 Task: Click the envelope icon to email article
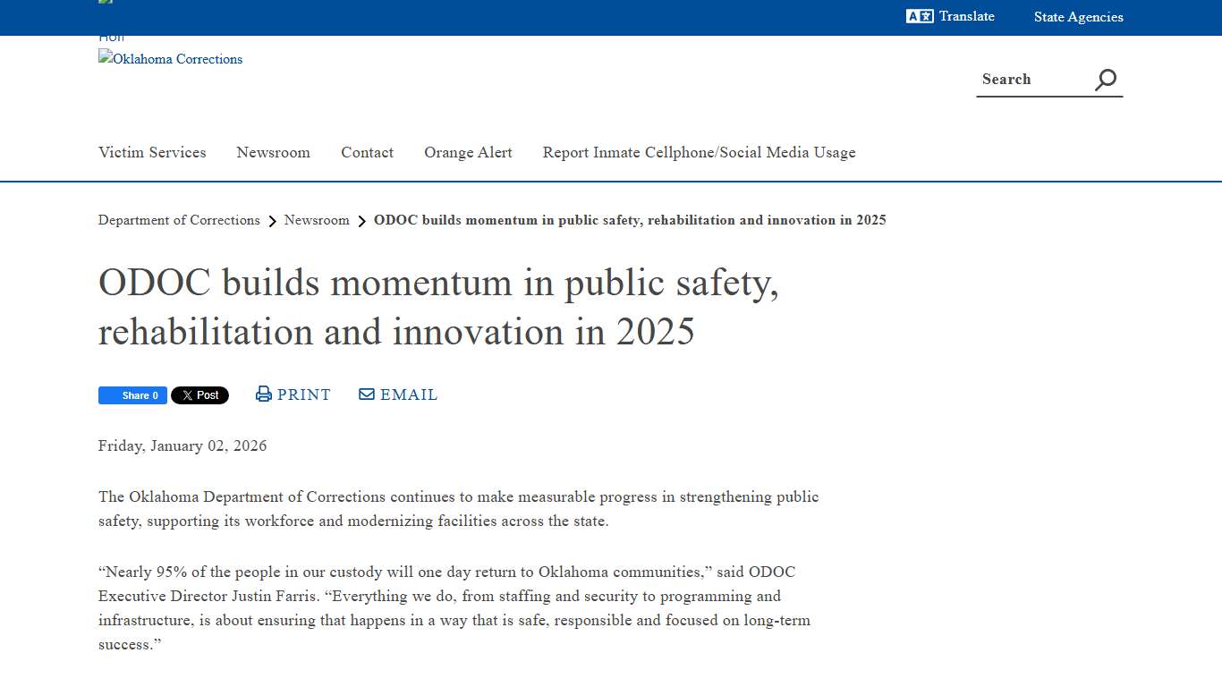click(366, 394)
